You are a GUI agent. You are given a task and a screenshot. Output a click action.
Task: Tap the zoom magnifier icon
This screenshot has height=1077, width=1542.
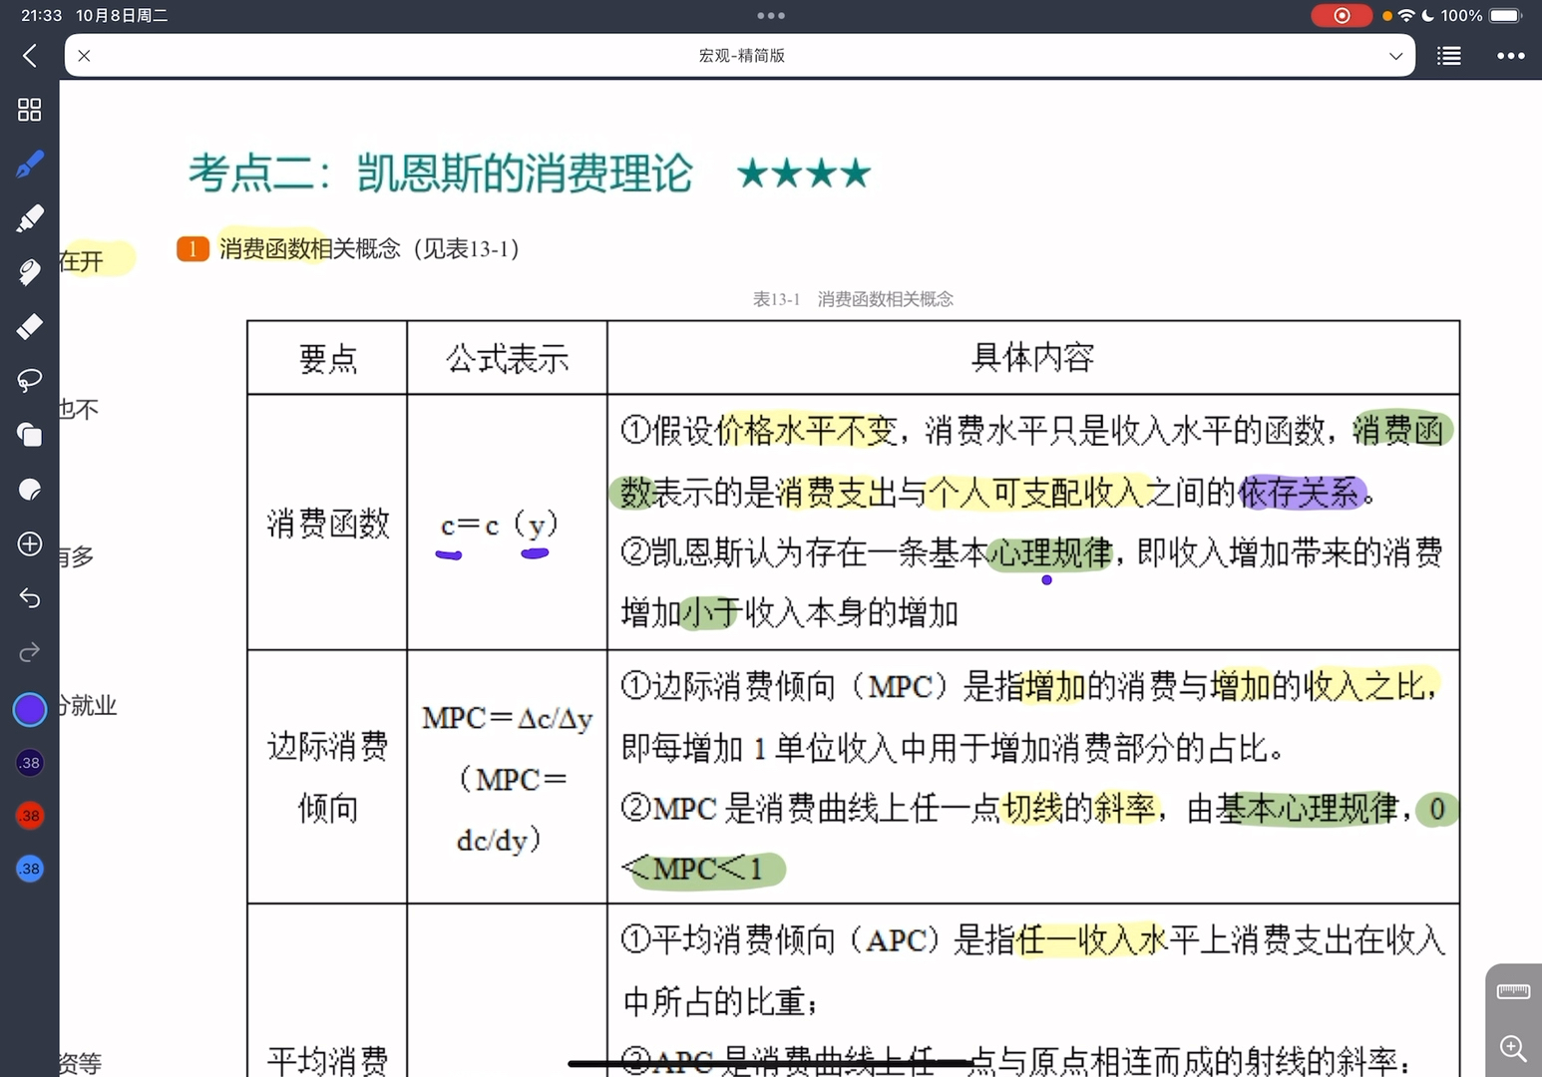click(1513, 1048)
